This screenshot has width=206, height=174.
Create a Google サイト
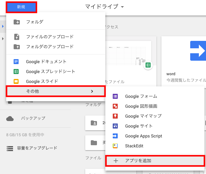coord(155,126)
